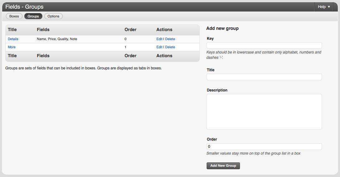Edit the More group
Viewport: 340px width, 177px height.
click(x=159, y=47)
